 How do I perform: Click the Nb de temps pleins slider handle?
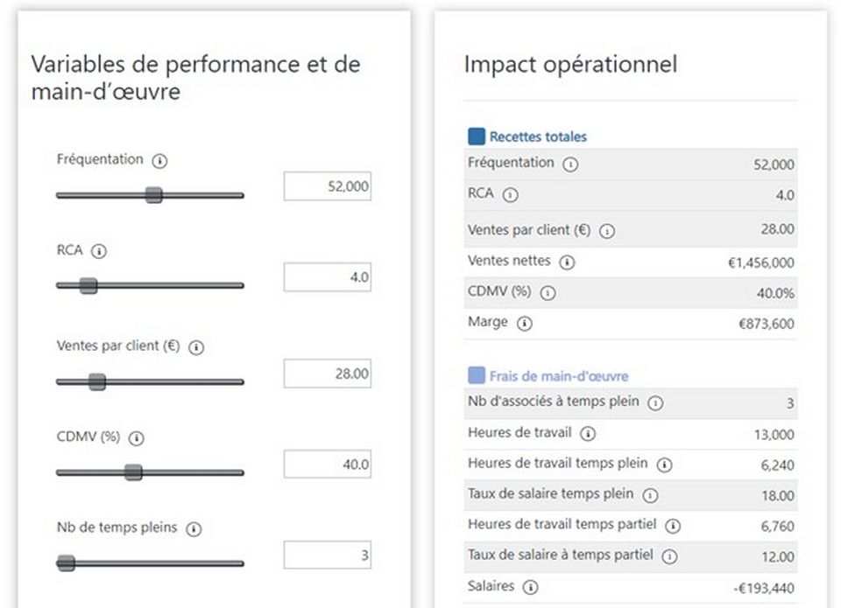66,563
